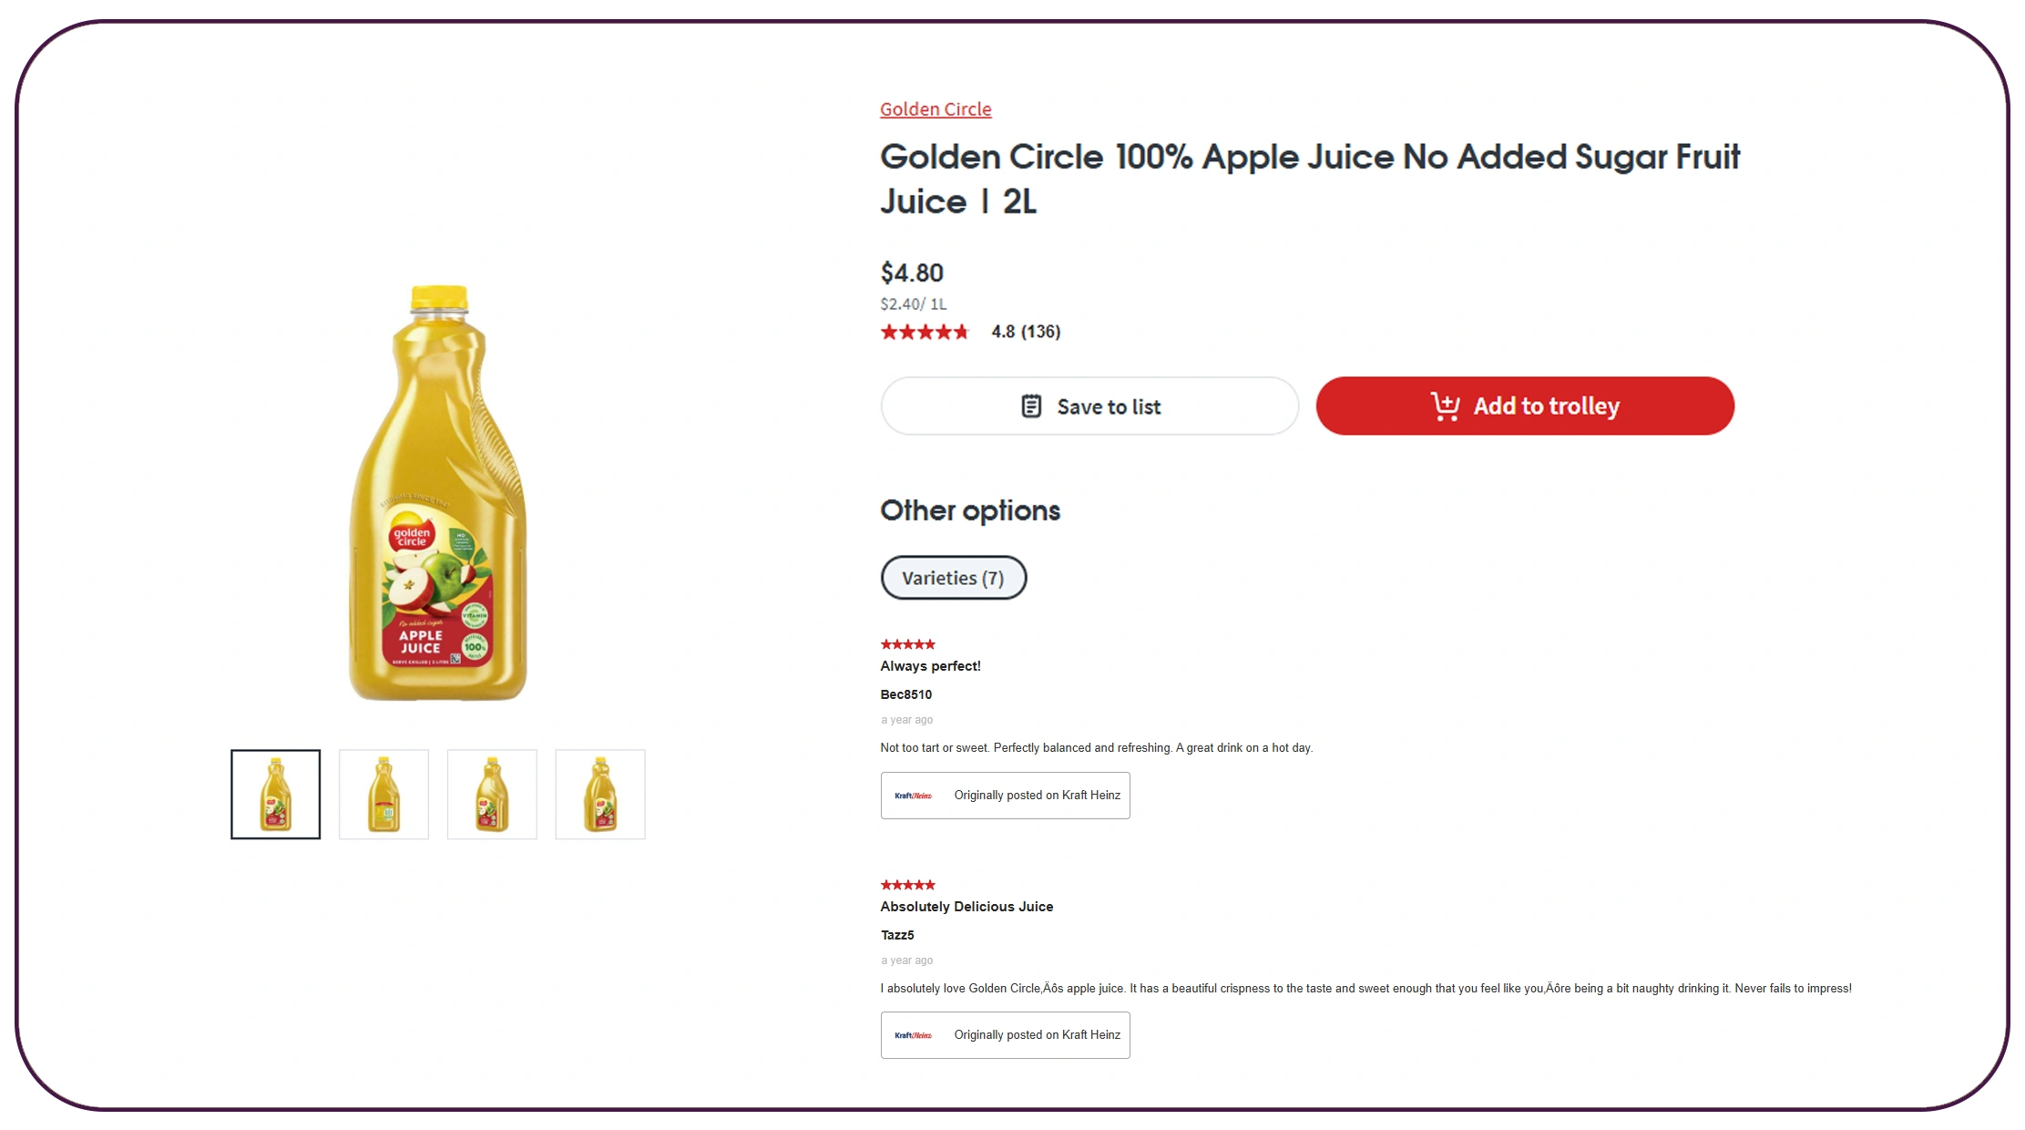Click the Kraft Heinz logo in Bec8510's review

pyautogui.click(x=914, y=794)
